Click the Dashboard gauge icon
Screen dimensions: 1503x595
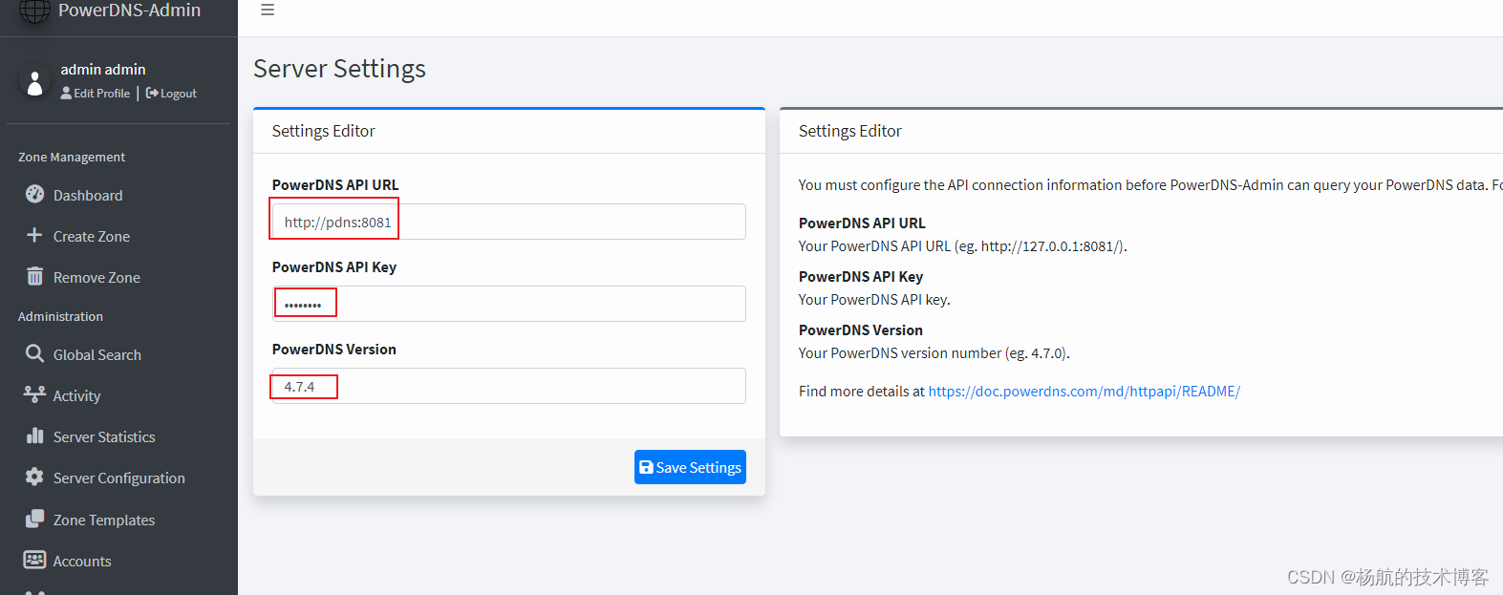[x=34, y=194]
